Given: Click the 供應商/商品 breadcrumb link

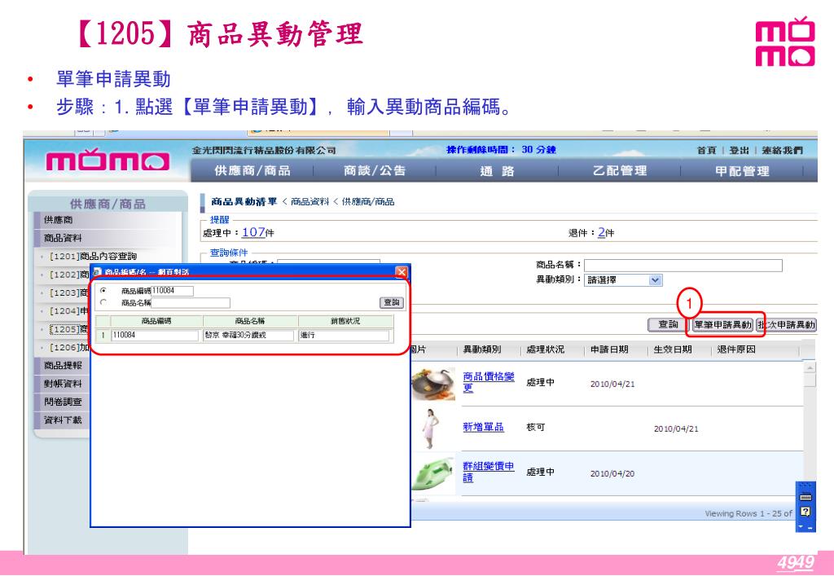Looking at the screenshot, I should [368, 201].
